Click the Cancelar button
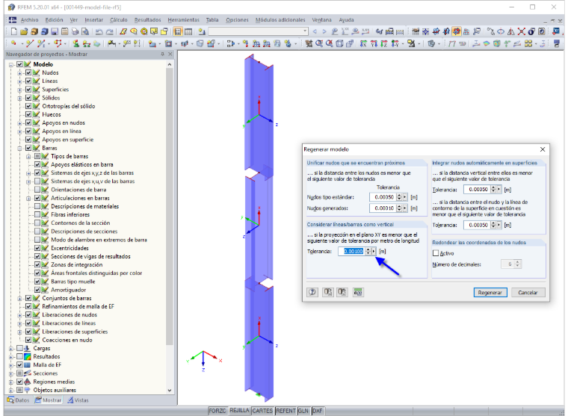Image resolution: width=568 pixels, height=416 pixels. click(x=528, y=292)
